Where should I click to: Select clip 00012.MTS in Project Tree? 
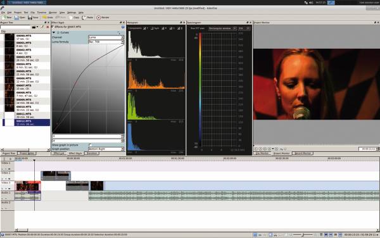[25, 123]
